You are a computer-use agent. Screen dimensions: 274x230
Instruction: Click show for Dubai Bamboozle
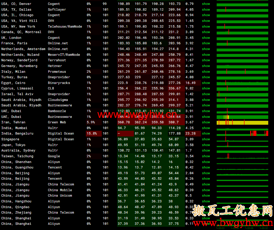[206, 111]
